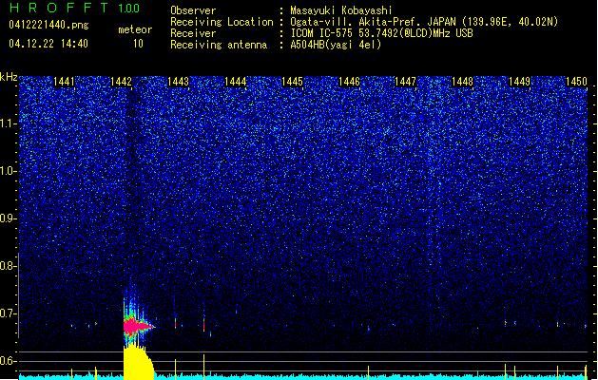Click the 1444 time marker
The image size is (598, 380).
[236, 82]
